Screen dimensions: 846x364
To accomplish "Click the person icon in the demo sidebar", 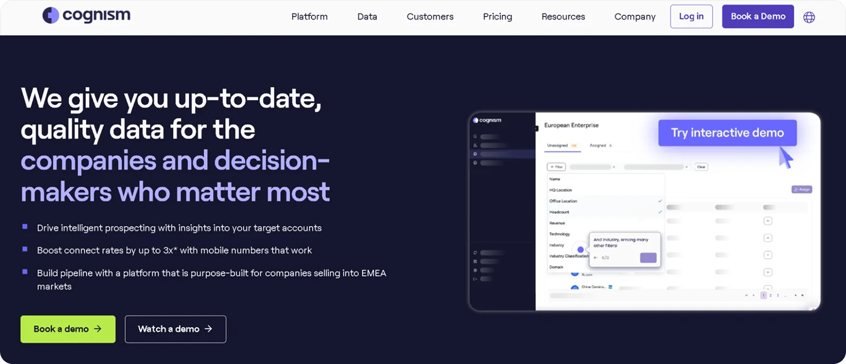I will [475, 145].
